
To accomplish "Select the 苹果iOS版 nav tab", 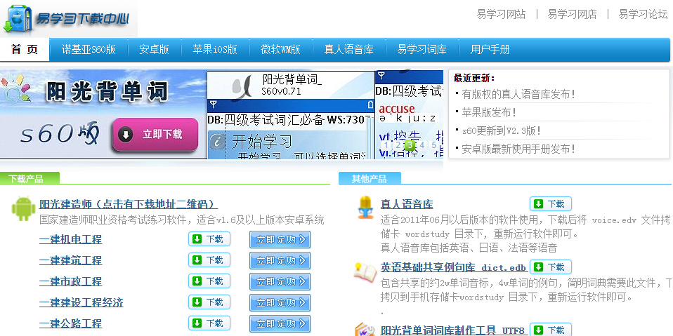I will click(x=215, y=50).
